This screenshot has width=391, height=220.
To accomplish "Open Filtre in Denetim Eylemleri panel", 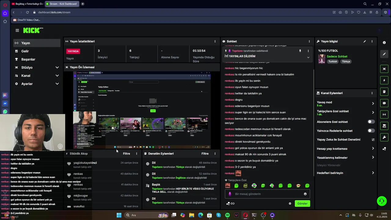I will [x=205, y=154].
